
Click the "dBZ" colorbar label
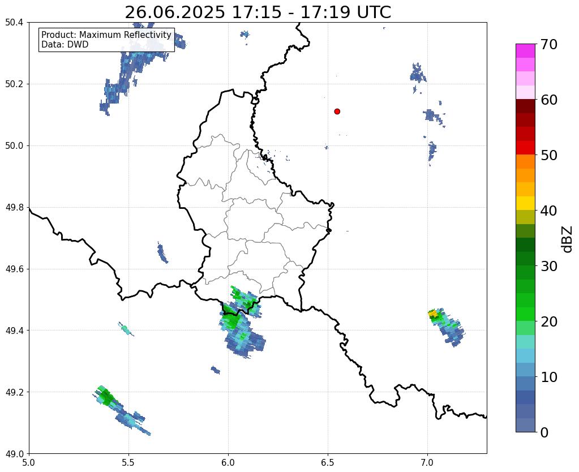[568, 239]
